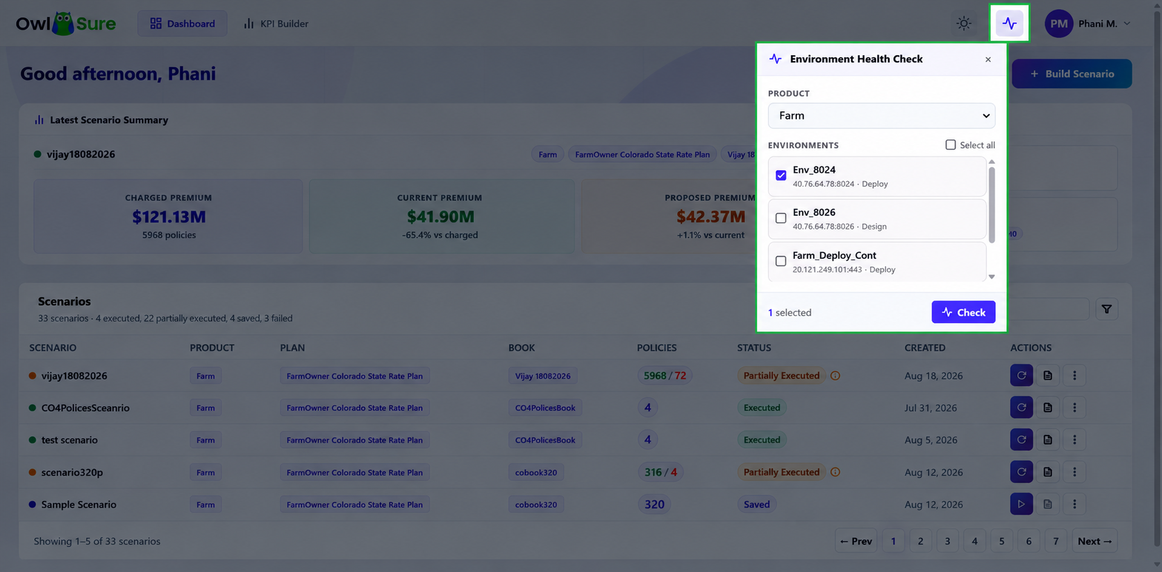The width and height of the screenshot is (1162, 572).
Task: Go to page 7 of scenarios
Action: [x=1055, y=541]
